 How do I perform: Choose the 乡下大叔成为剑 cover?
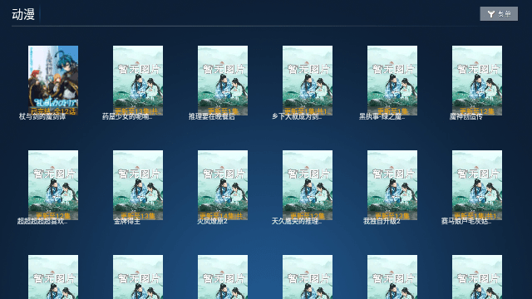[x=308, y=81]
